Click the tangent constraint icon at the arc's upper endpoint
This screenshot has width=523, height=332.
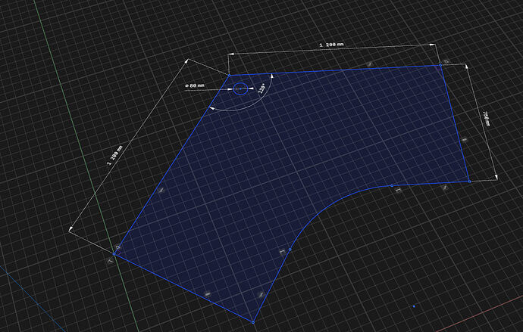pos(398,190)
